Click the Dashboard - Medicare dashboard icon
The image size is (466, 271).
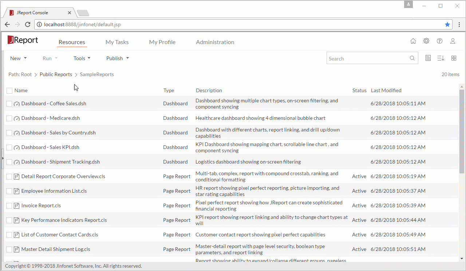tap(16, 118)
